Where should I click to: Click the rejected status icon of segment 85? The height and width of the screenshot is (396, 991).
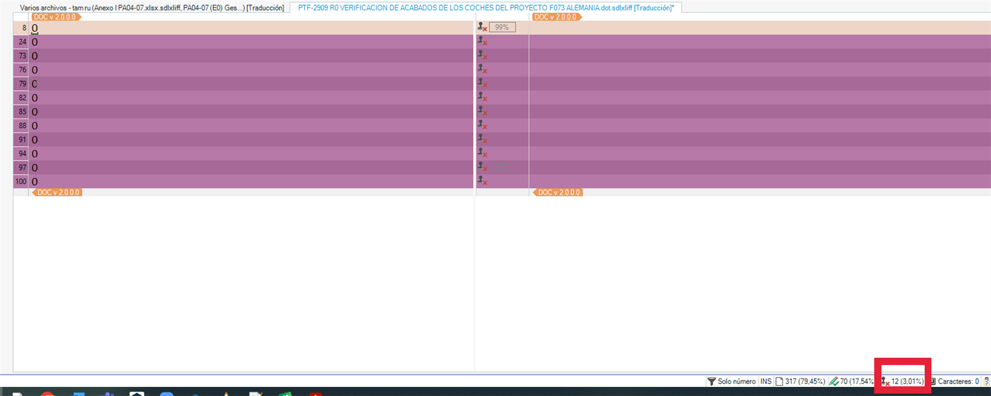482,111
